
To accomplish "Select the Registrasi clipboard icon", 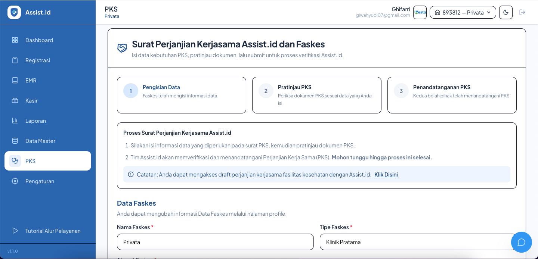I will 15,60.
